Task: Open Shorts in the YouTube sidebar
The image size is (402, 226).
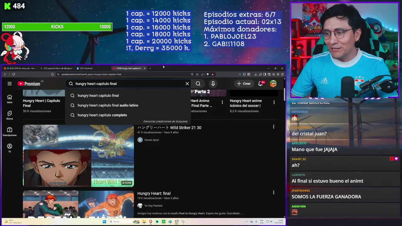Action: pos(10,115)
